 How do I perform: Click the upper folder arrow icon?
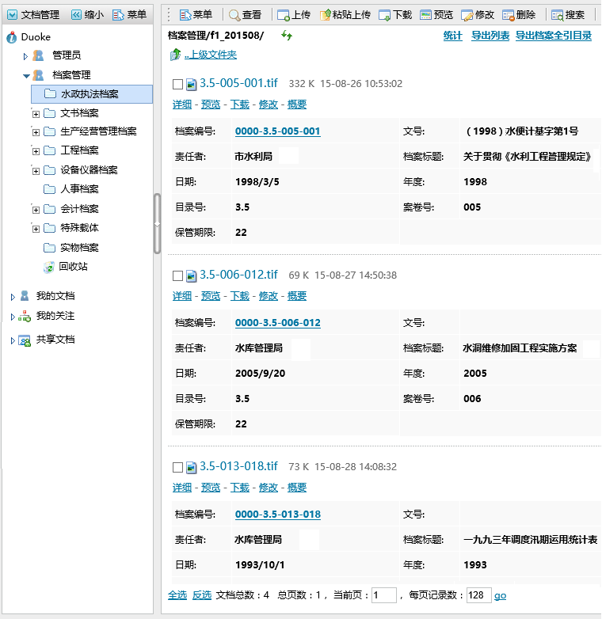coord(175,55)
